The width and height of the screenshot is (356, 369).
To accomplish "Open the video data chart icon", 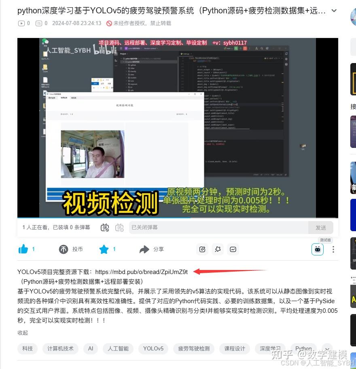I will click(233, 249).
